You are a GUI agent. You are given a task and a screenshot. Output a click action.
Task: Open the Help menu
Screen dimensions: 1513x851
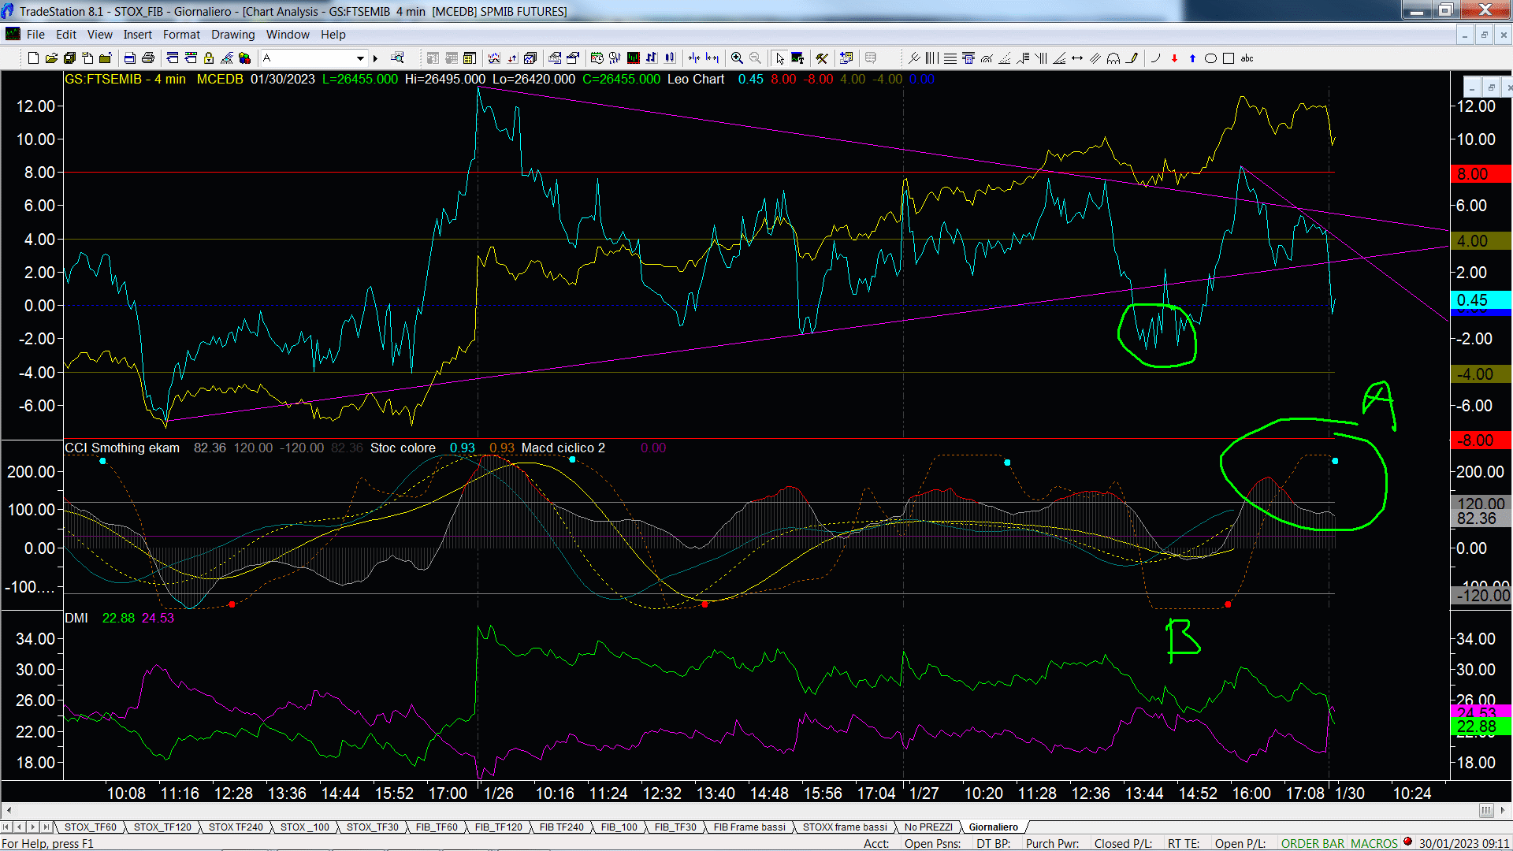click(x=333, y=35)
